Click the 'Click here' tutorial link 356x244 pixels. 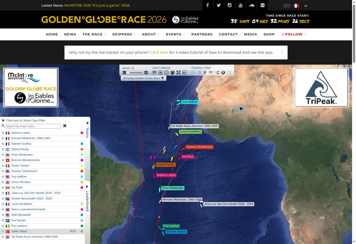[x=159, y=52]
